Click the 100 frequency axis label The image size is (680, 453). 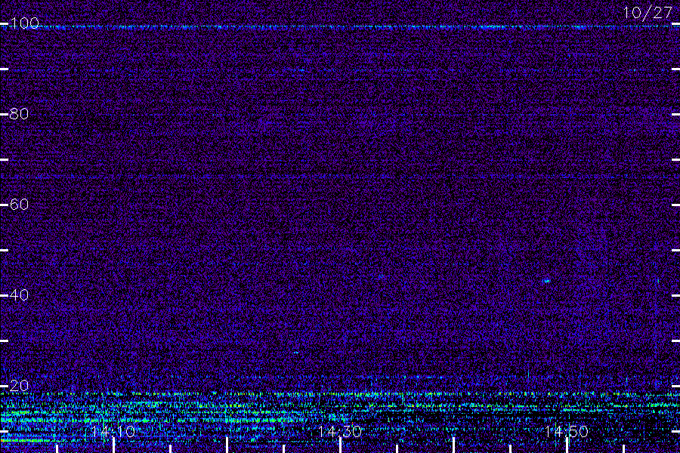pyautogui.click(x=24, y=23)
